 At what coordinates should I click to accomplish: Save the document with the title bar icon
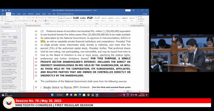pyautogui.click(x=3, y=10)
